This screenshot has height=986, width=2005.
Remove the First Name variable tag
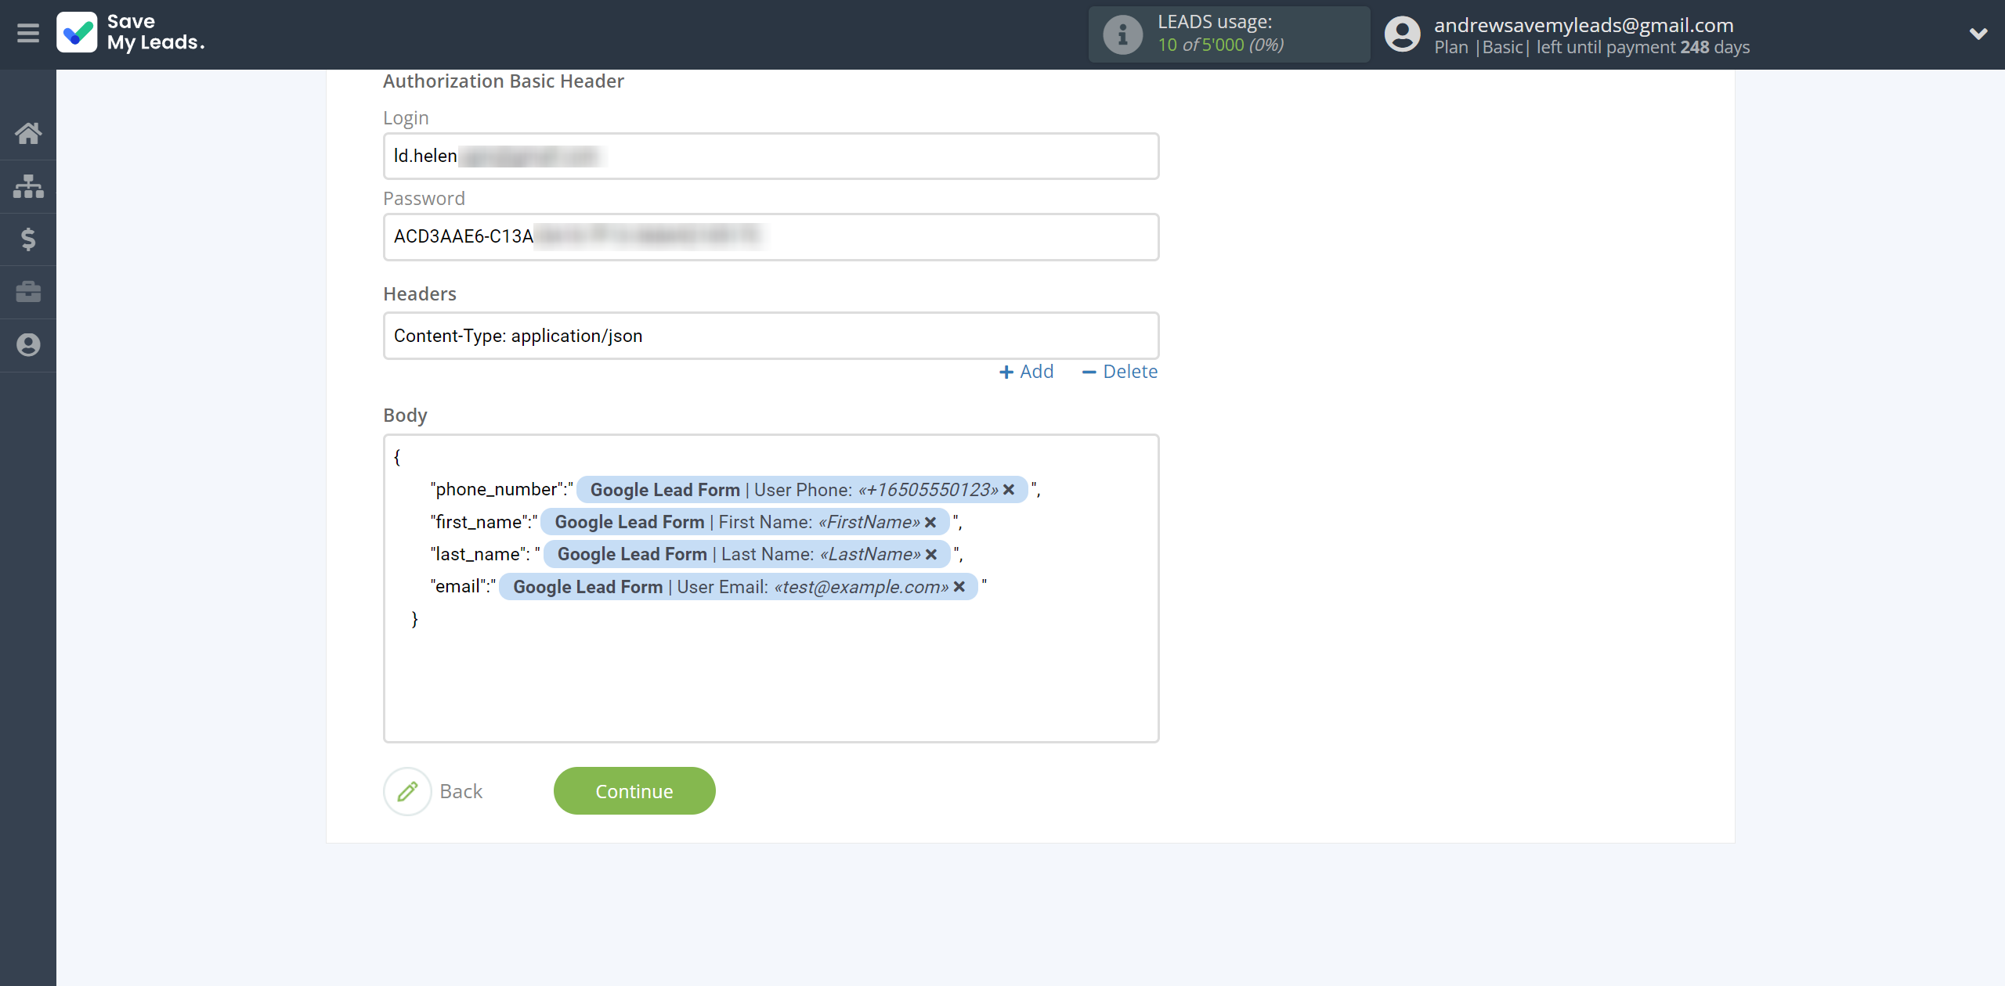[x=930, y=522]
